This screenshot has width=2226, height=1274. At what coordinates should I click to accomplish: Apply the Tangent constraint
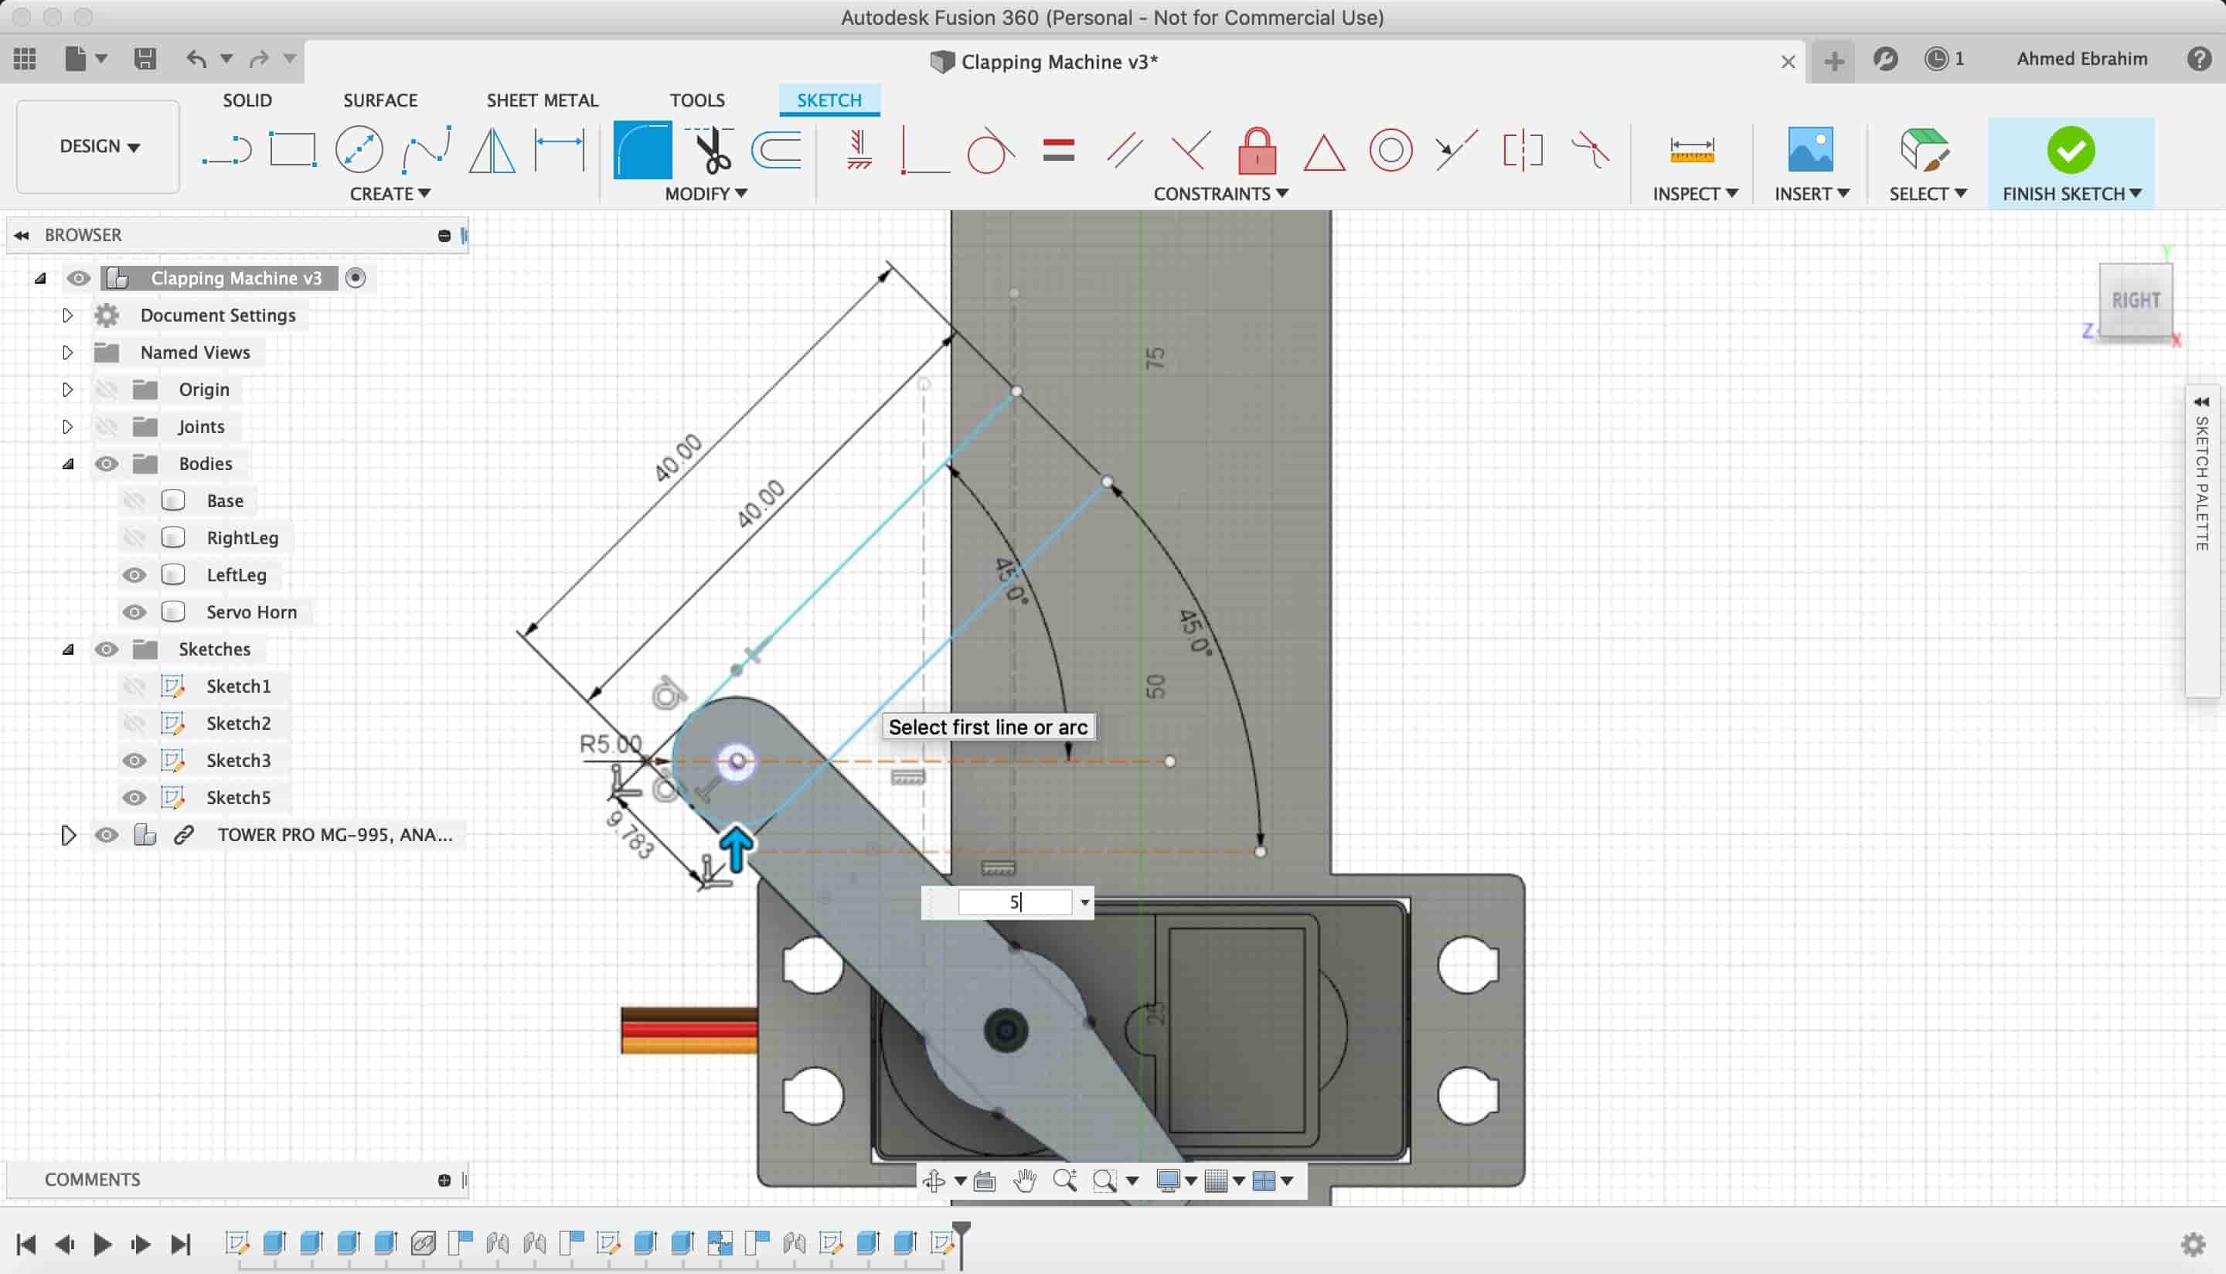pos(991,150)
